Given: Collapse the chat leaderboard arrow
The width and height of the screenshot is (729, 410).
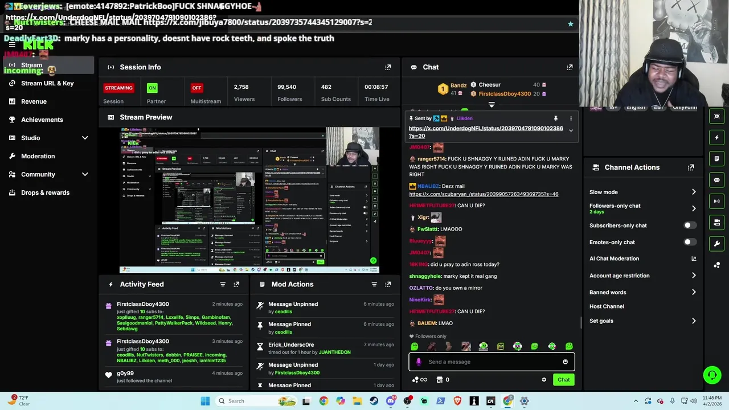Looking at the screenshot, I should point(492,105).
